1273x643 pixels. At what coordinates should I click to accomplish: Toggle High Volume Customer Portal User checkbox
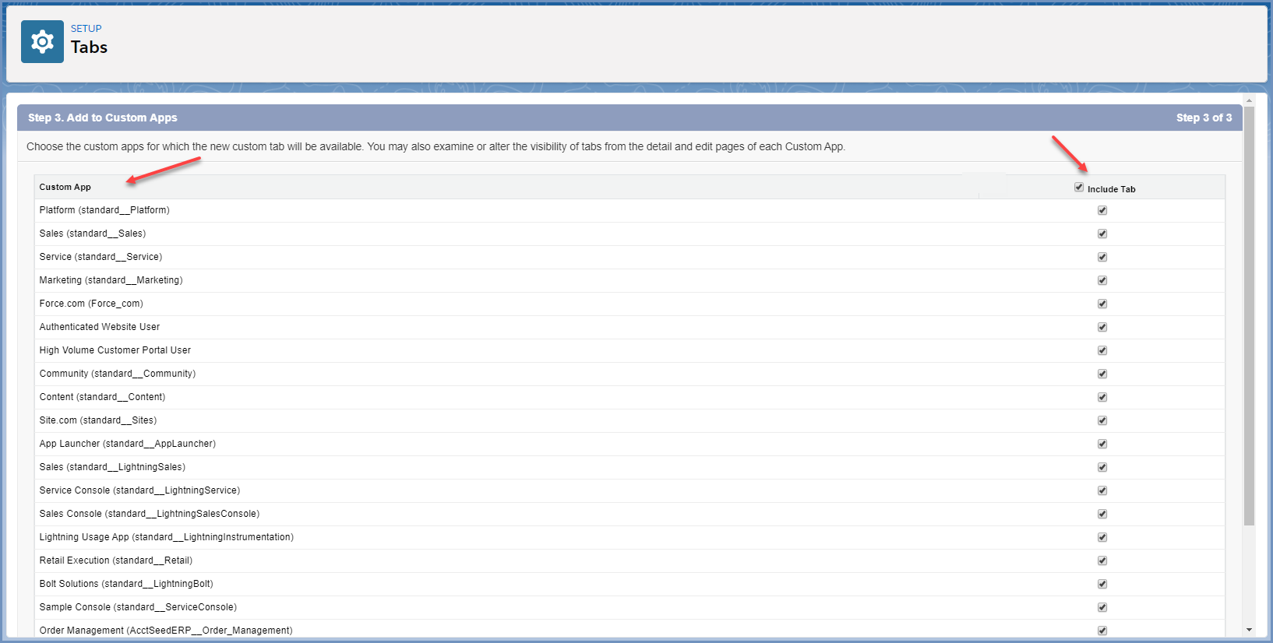click(x=1102, y=350)
